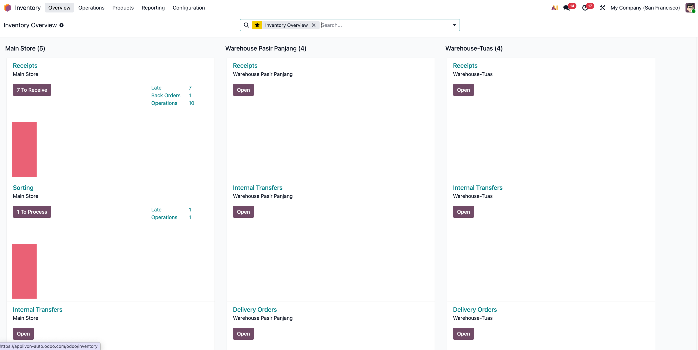Open the messages chat icon
698x350 pixels.
567,8
